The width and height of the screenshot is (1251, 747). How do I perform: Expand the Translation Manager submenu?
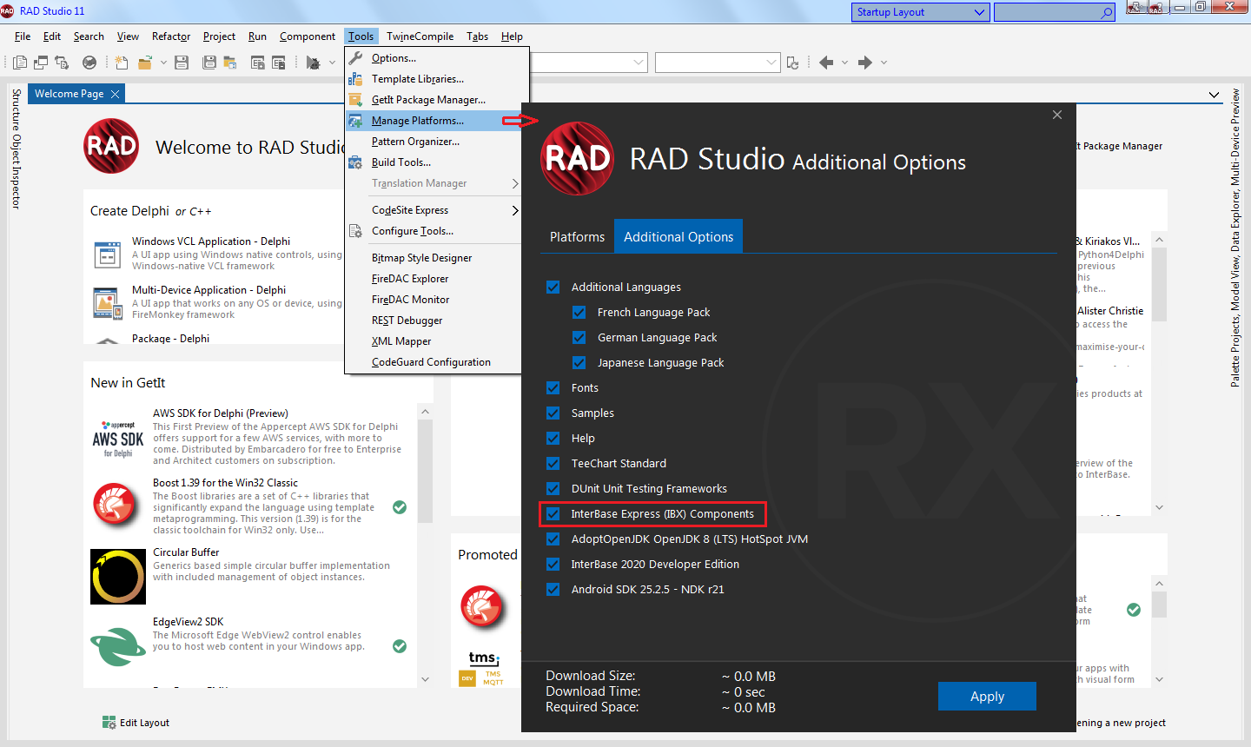pyautogui.click(x=433, y=183)
